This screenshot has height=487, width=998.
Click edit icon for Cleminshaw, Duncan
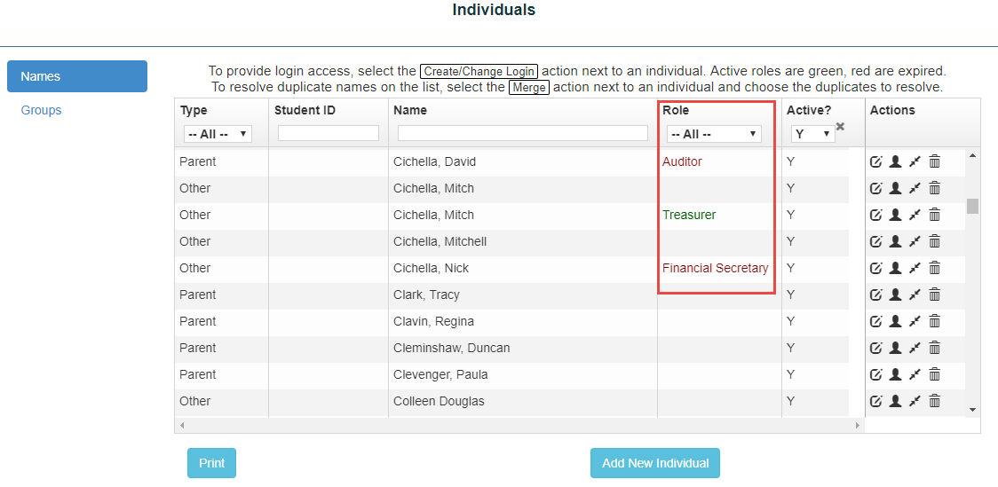(876, 348)
